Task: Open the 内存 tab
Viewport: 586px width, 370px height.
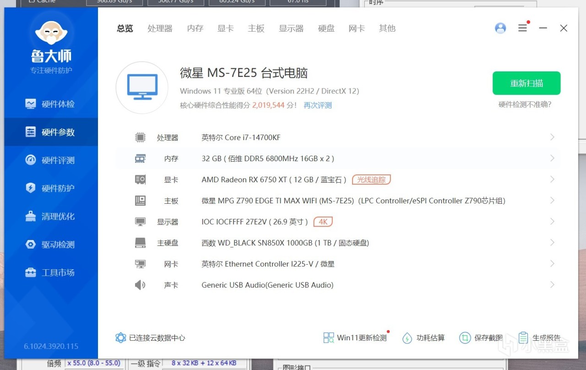Action: click(x=195, y=28)
